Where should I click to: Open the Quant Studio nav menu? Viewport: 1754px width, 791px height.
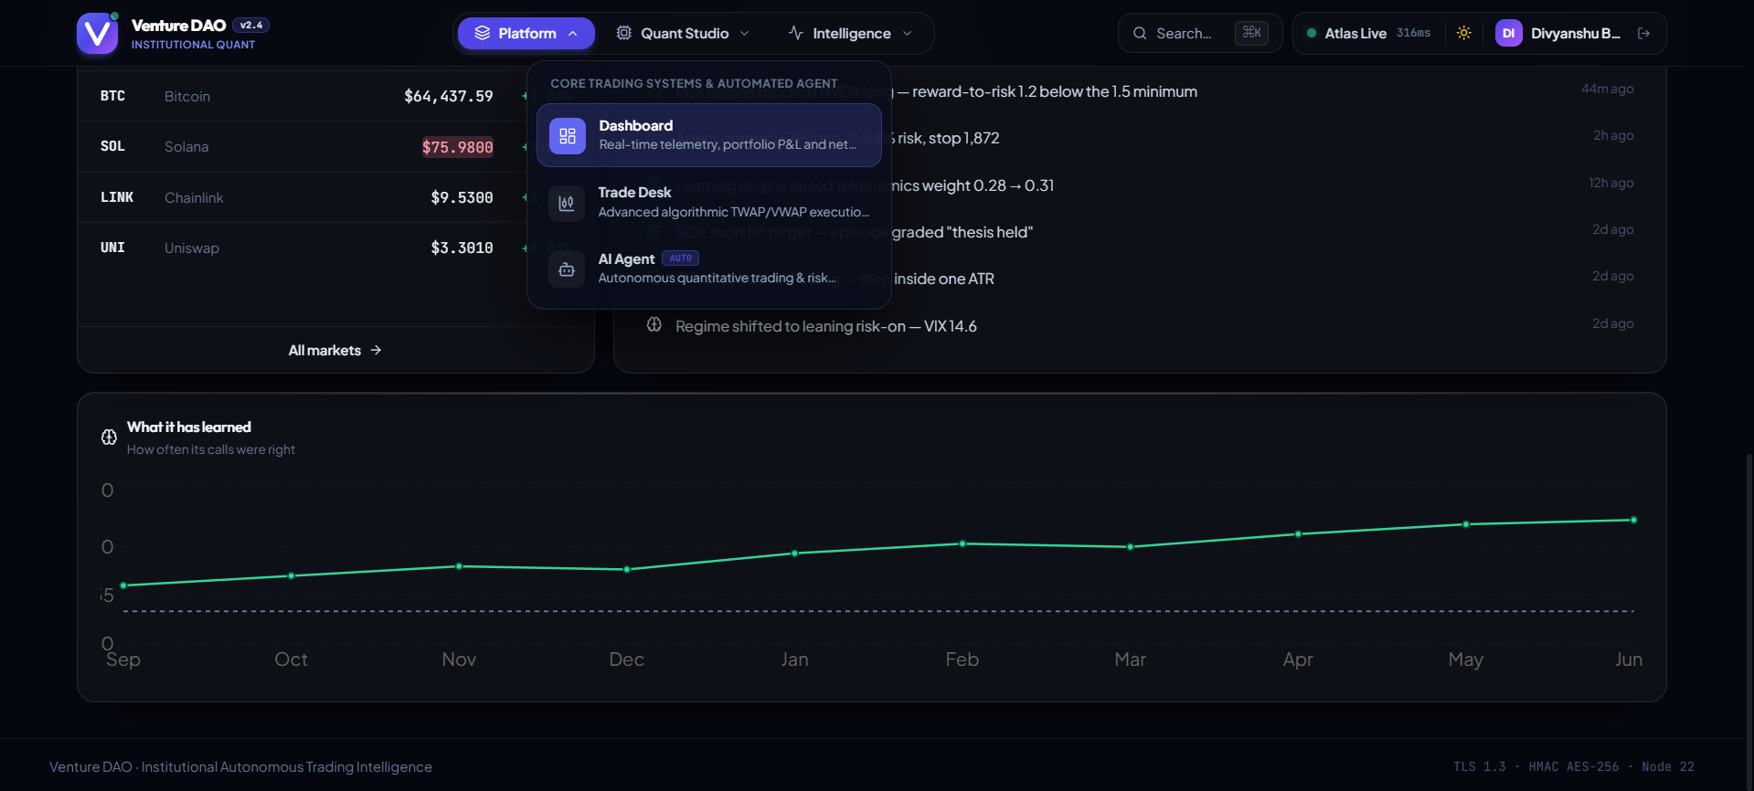pos(684,33)
